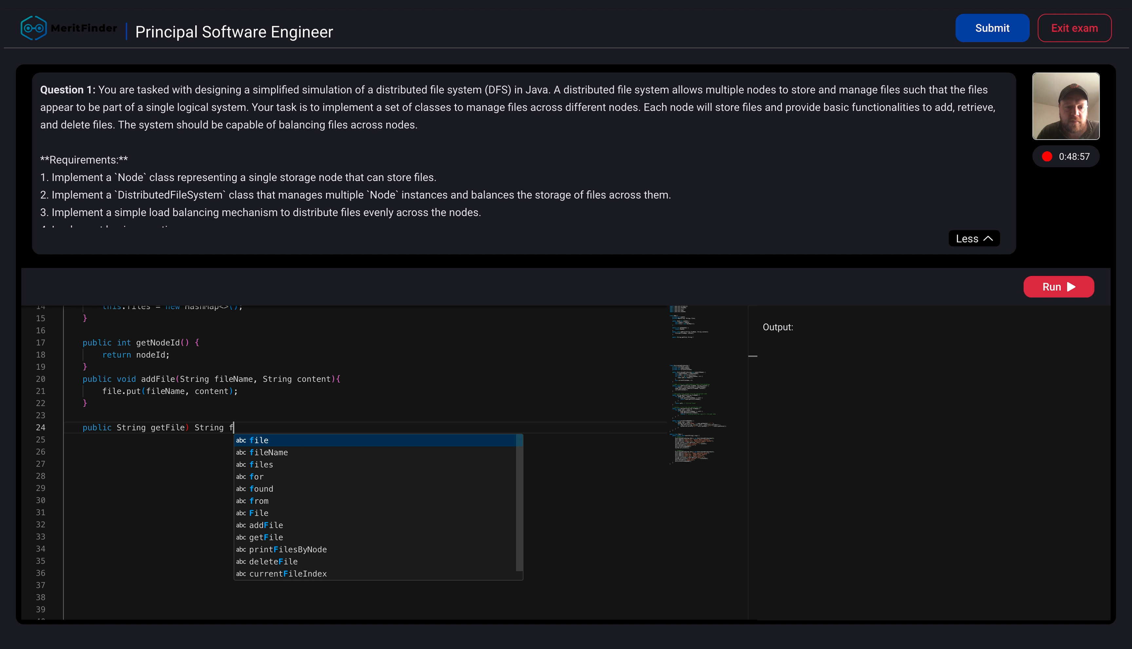This screenshot has height=649, width=1132.
Task: Run the code
Action: point(1058,287)
